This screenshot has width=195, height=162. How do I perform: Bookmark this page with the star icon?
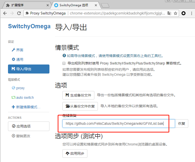(176, 13)
